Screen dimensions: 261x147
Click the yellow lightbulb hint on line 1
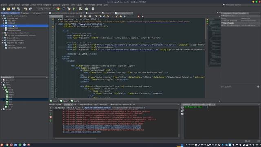(53, 19)
